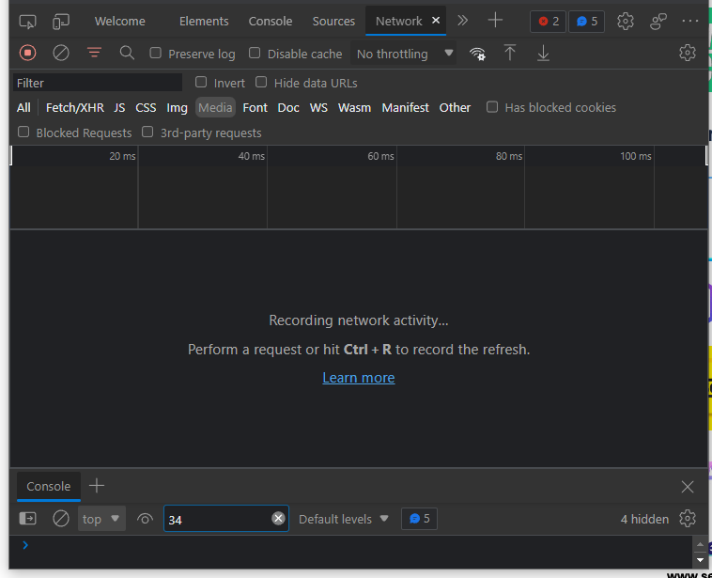
Task: Filter requests by Wasm
Action: click(x=354, y=108)
